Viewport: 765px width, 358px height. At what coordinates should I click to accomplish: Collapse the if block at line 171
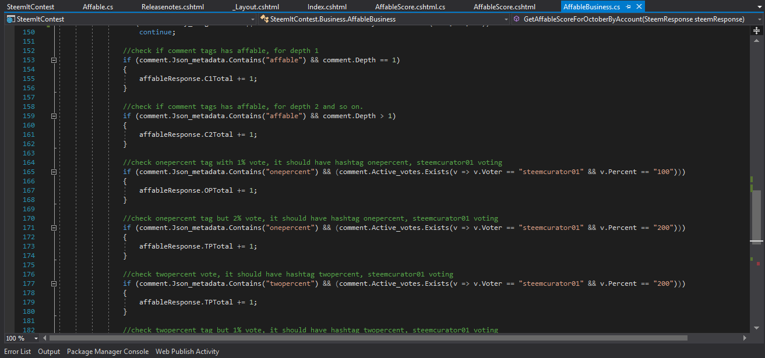[54, 228]
